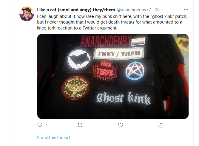Open the tweet's more options menu
Image resolution: width=199 pixels, height=146 pixels.
[186, 9]
